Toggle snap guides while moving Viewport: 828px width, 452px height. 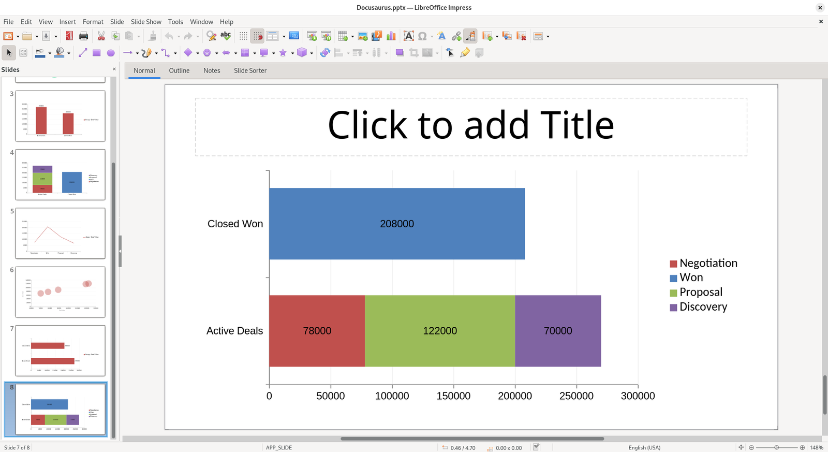pos(257,36)
